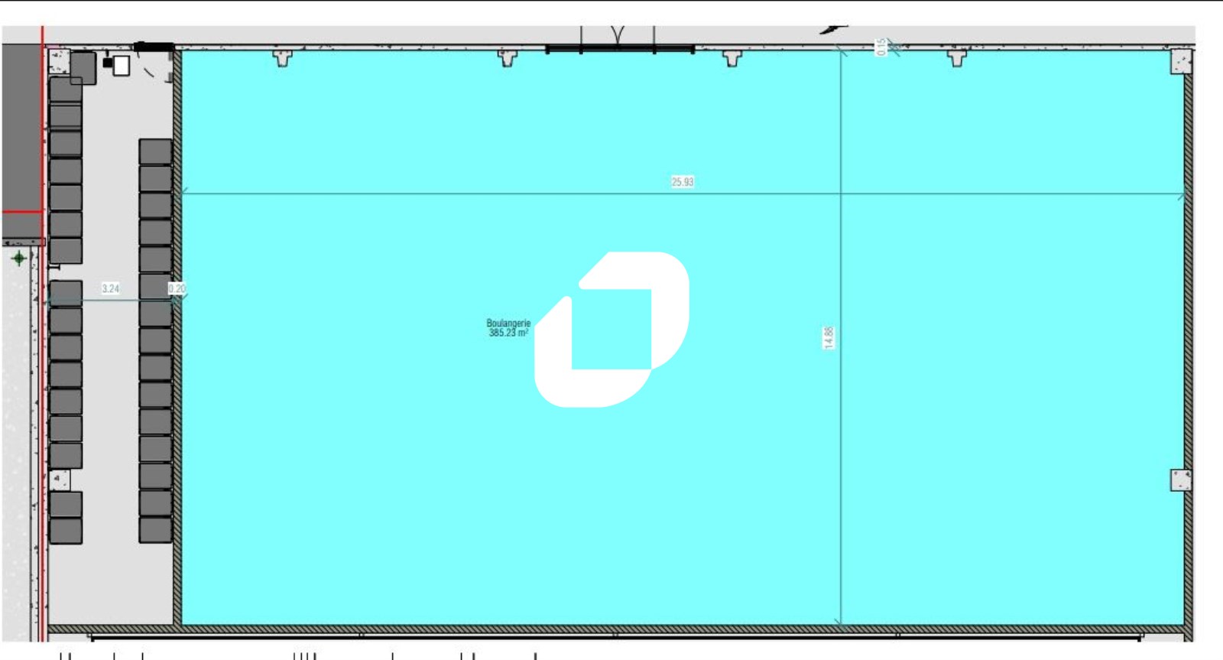Screen dimensions: 1223x660
Task: Click the topmost gray block in the right row
Action: [155, 151]
